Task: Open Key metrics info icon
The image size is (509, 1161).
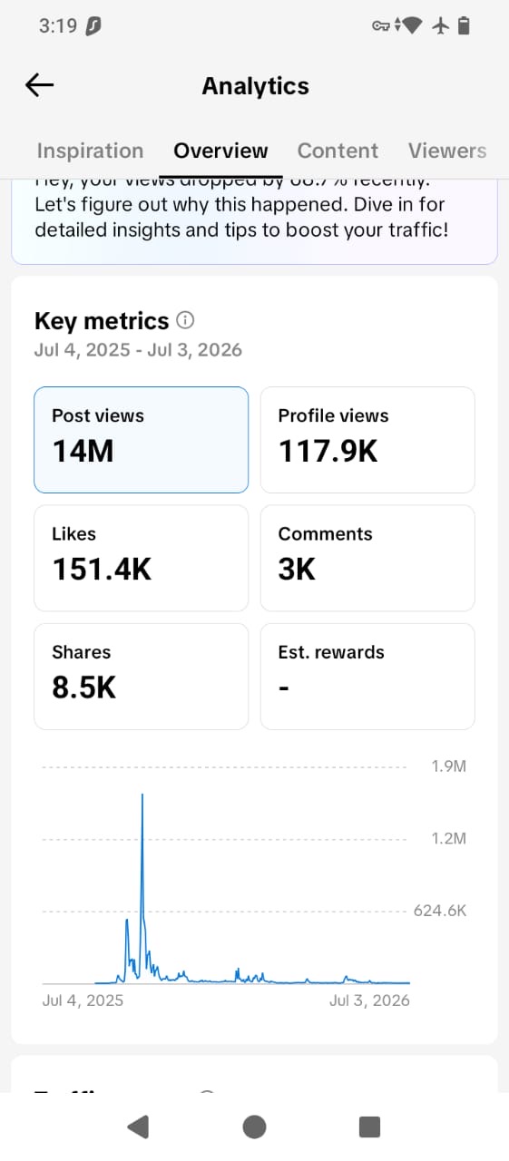Action: tap(186, 321)
